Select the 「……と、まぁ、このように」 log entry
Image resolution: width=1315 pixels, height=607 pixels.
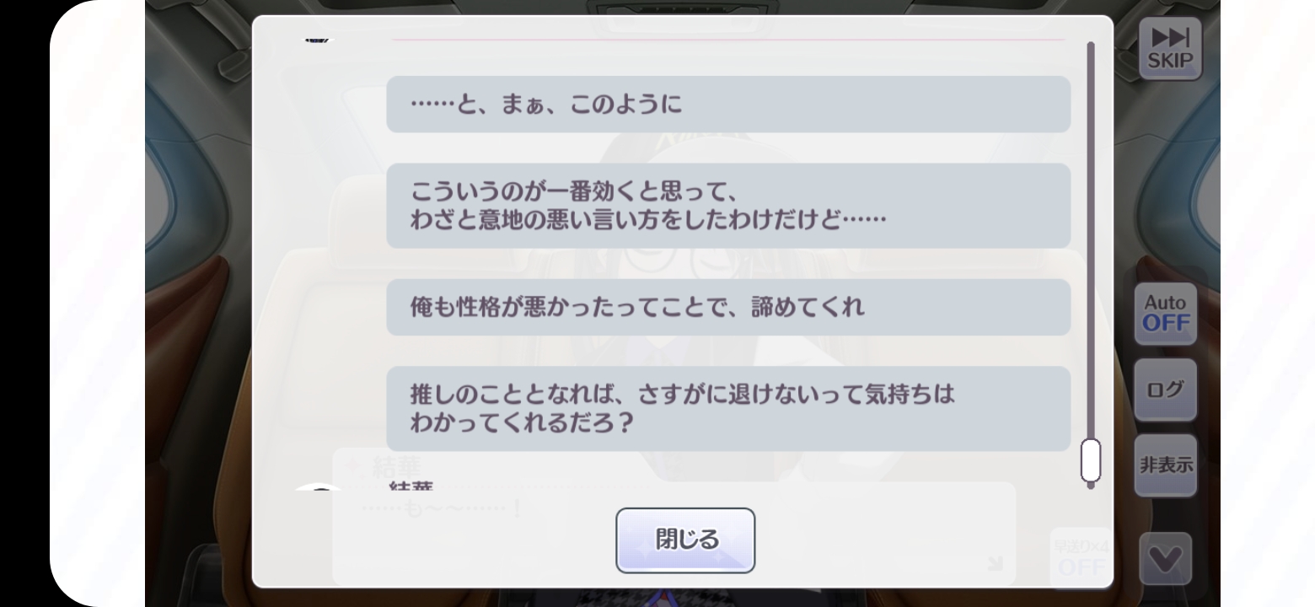pyautogui.click(x=728, y=105)
